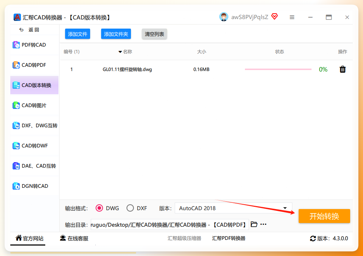Switch to the CAD转图片 menu item

34,106
